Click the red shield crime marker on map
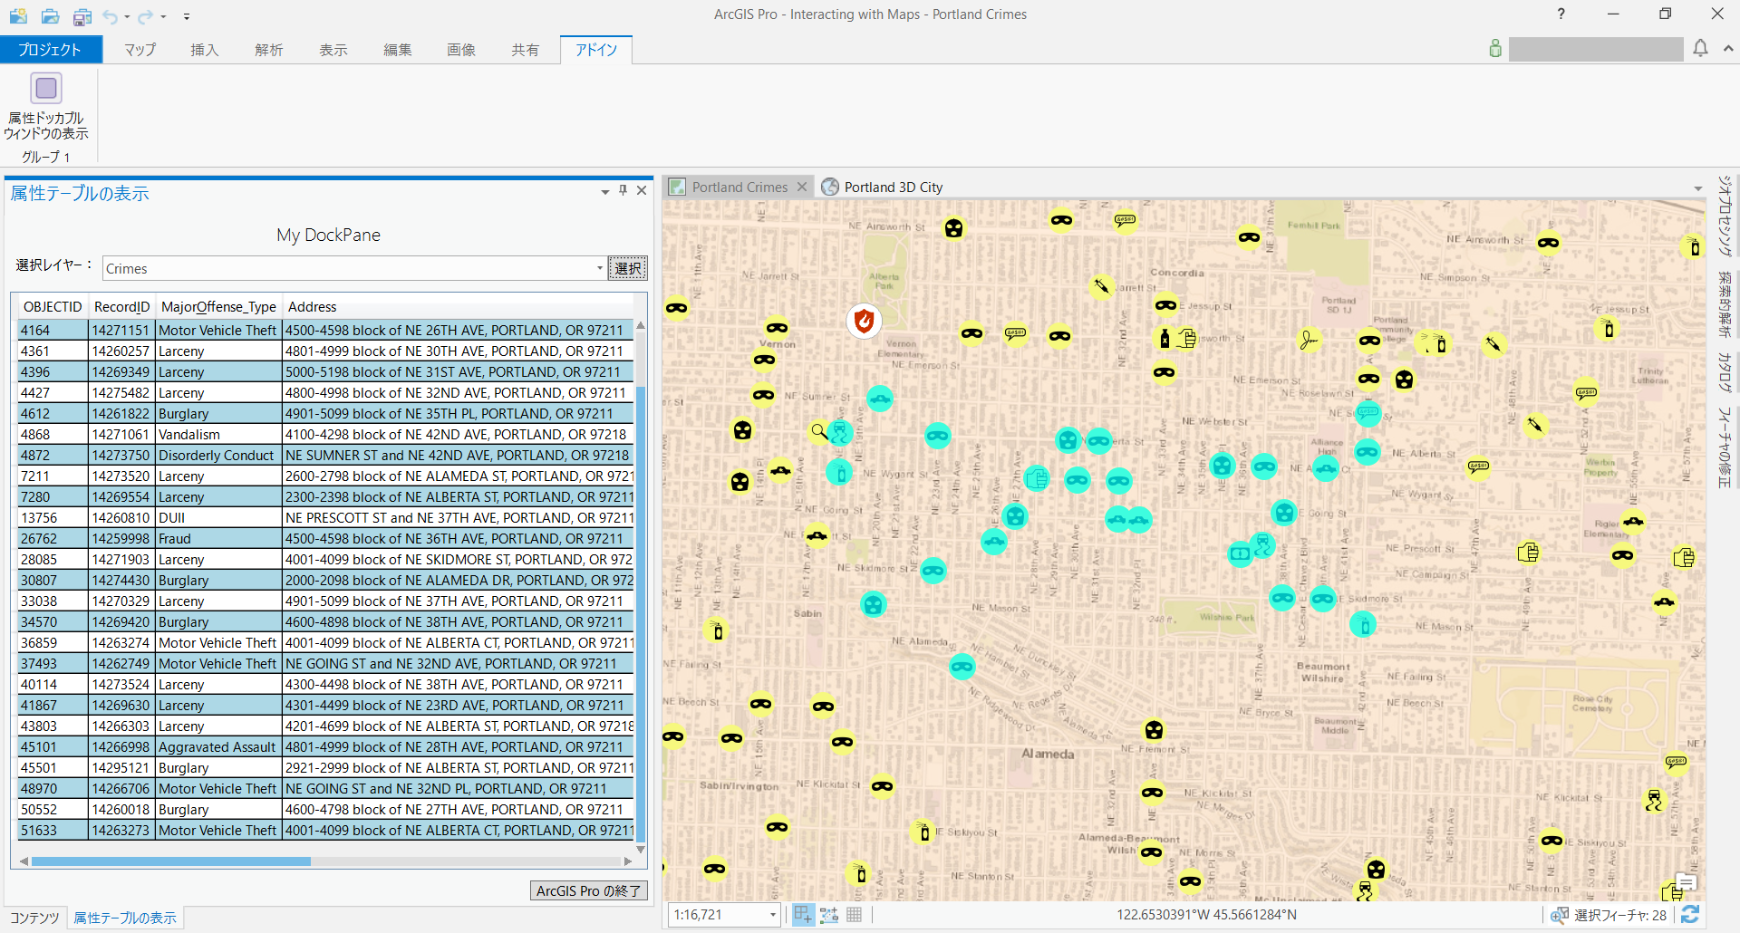The image size is (1740, 933). 865,321
